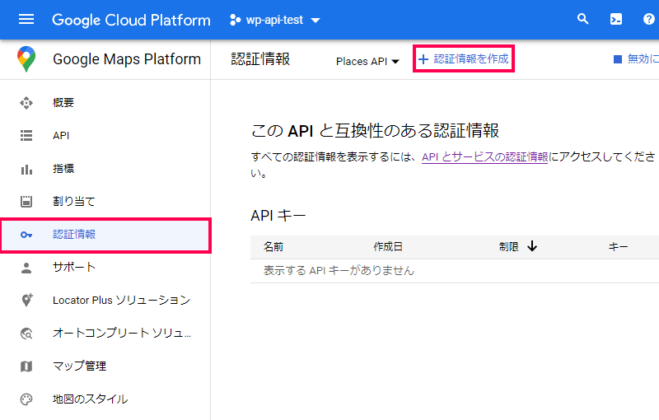This screenshot has height=420, width=659.
Task: Open the API sidebar menu item
Action: pyautogui.click(x=61, y=136)
